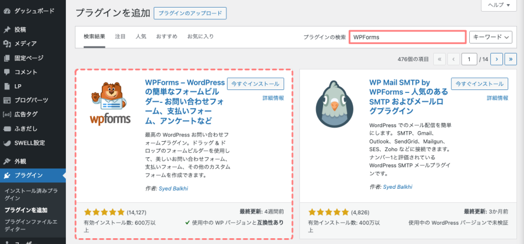Click the WPForms five-star rating
Viewport: 524px width, 244px height.
(x=104, y=212)
